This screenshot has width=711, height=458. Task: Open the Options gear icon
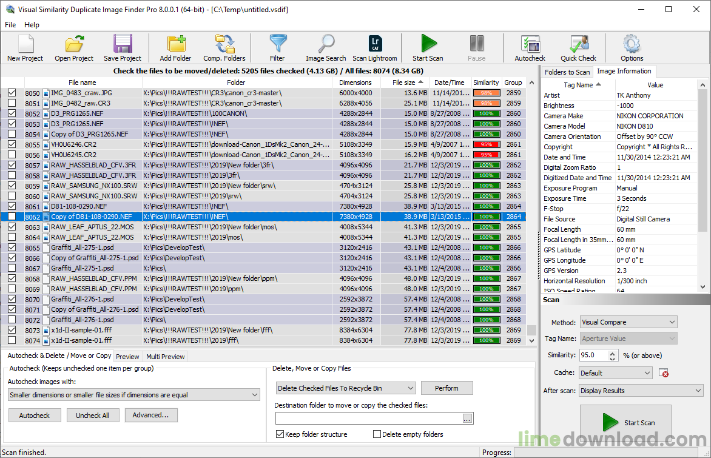(632, 44)
